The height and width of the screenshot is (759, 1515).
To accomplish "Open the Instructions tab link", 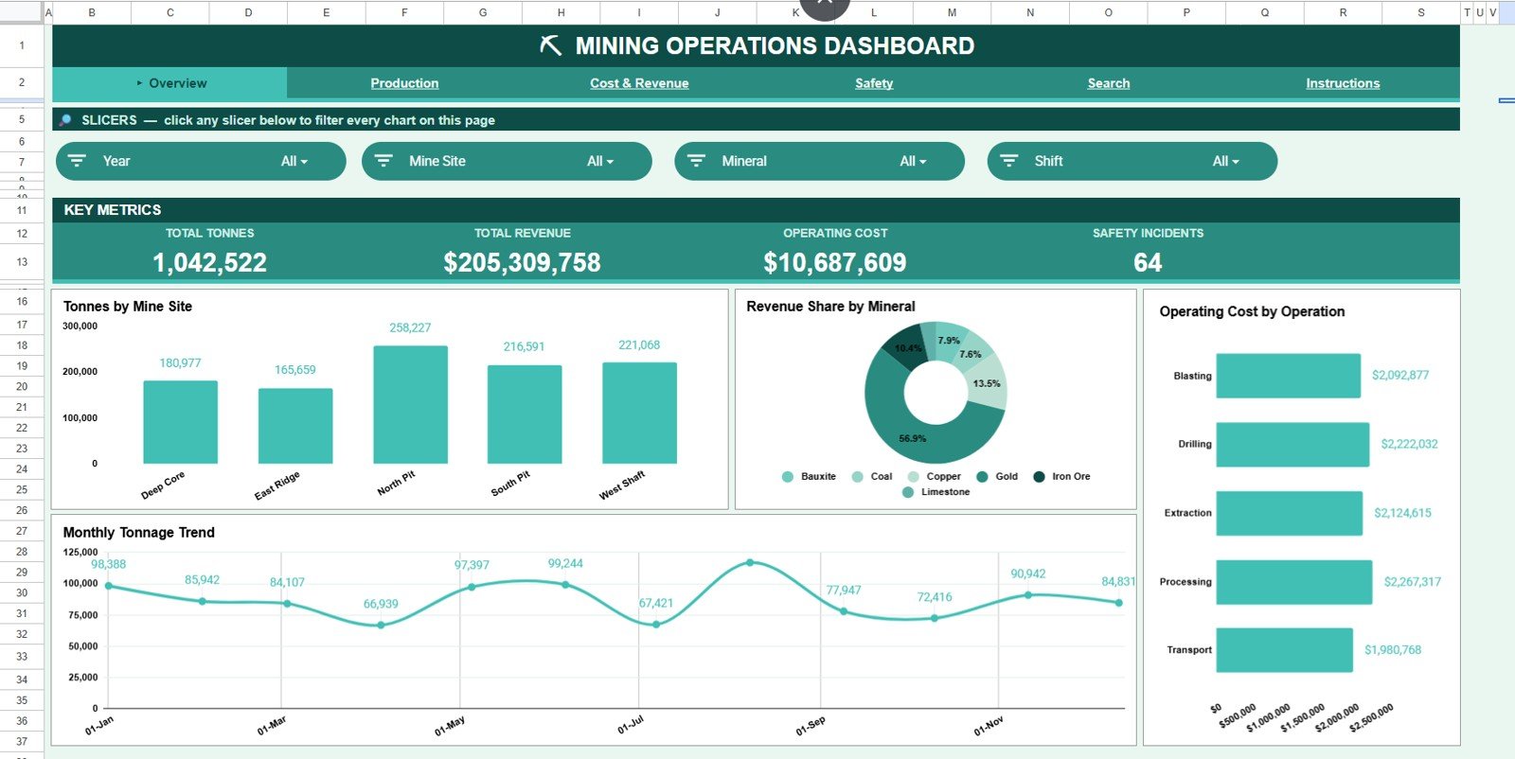I will pyautogui.click(x=1343, y=83).
